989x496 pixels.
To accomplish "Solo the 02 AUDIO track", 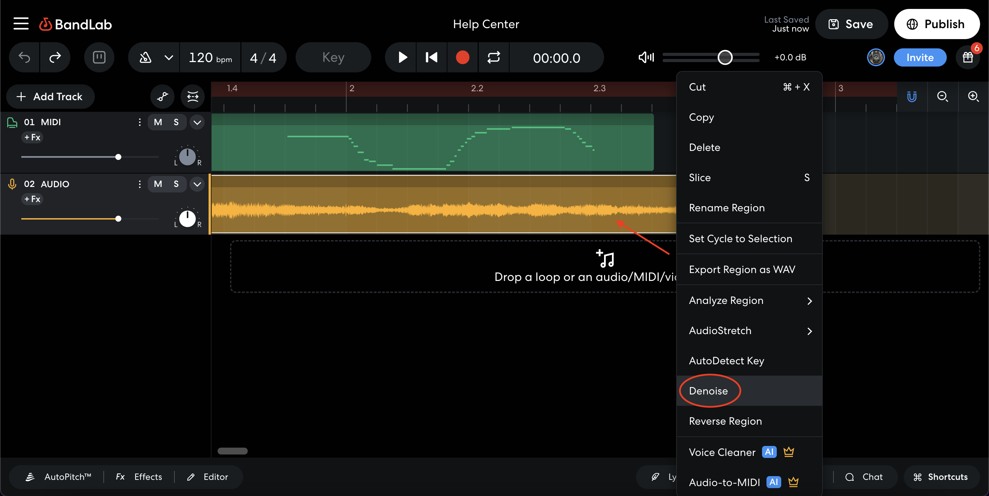I will point(176,184).
